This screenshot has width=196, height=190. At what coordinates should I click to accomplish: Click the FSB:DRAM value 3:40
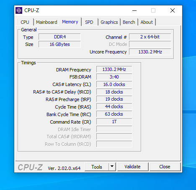click(114, 77)
